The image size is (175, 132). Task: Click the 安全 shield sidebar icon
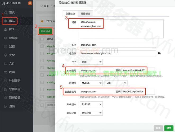click(x=6, y=55)
